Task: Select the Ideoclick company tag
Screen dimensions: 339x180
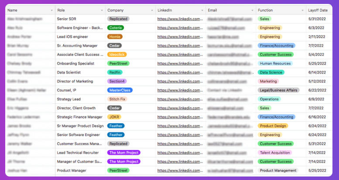Action: point(117,54)
